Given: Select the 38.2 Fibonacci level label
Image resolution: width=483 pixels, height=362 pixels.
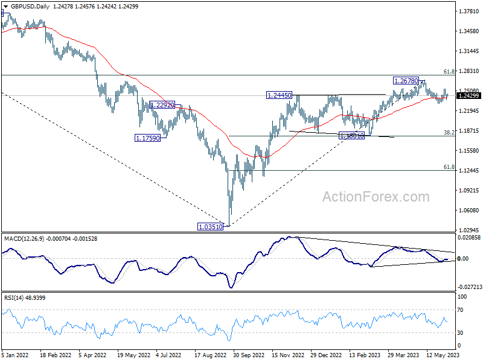Looking at the screenshot, I should [x=449, y=133].
